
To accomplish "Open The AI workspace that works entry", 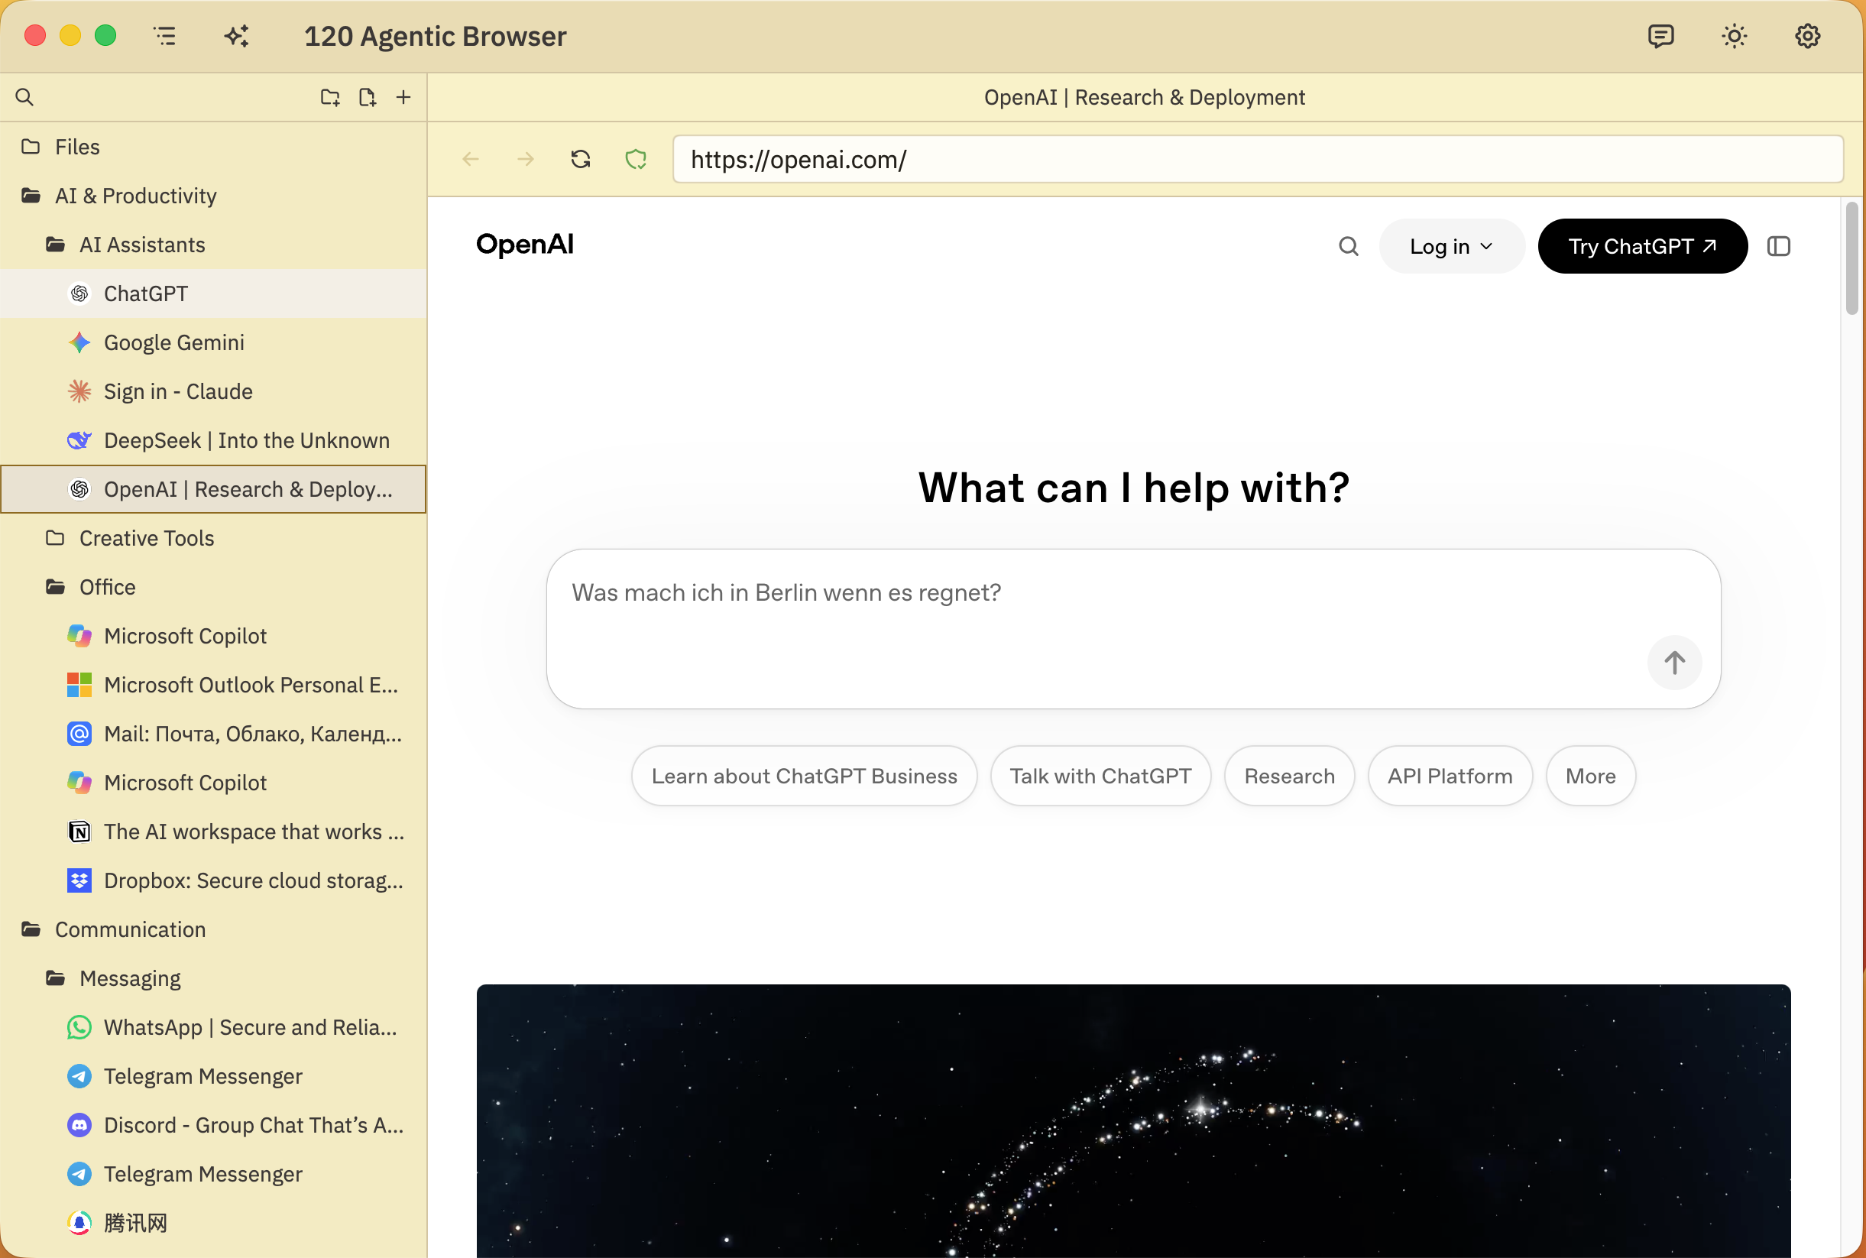I will click(213, 832).
